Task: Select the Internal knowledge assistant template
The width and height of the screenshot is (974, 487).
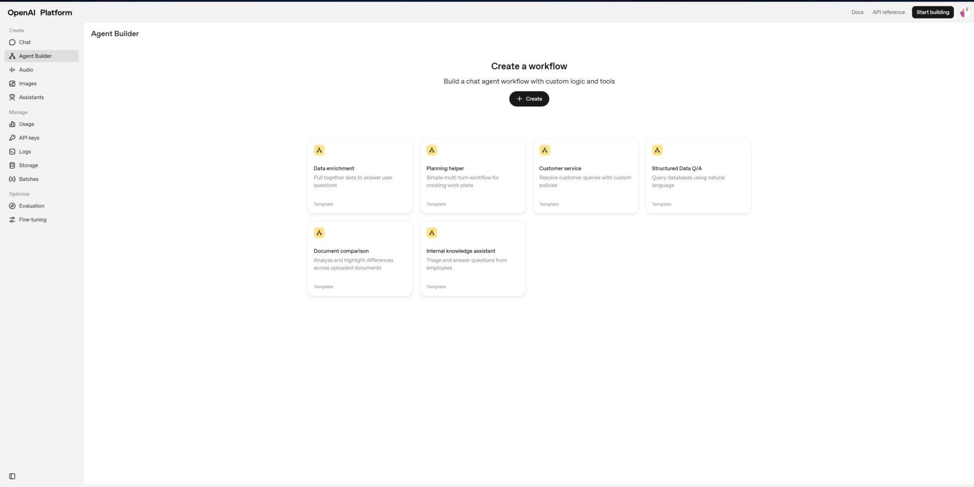Action: tap(473, 258)
